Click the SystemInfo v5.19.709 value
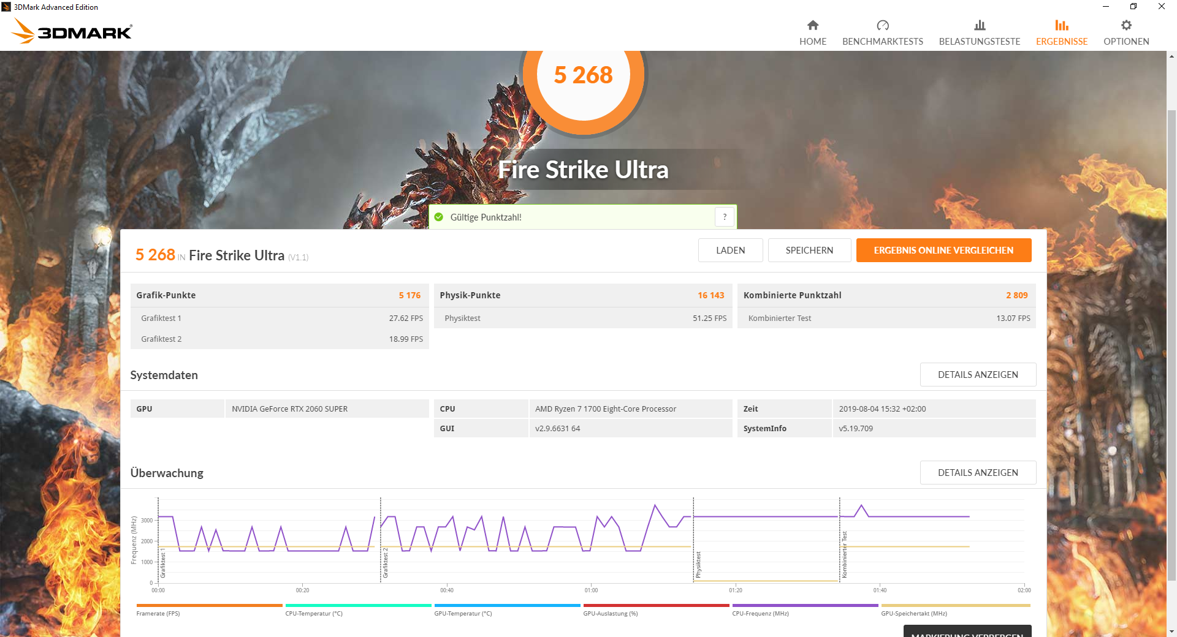Viewport: 1177px width, 637px height. click(856, 428)
